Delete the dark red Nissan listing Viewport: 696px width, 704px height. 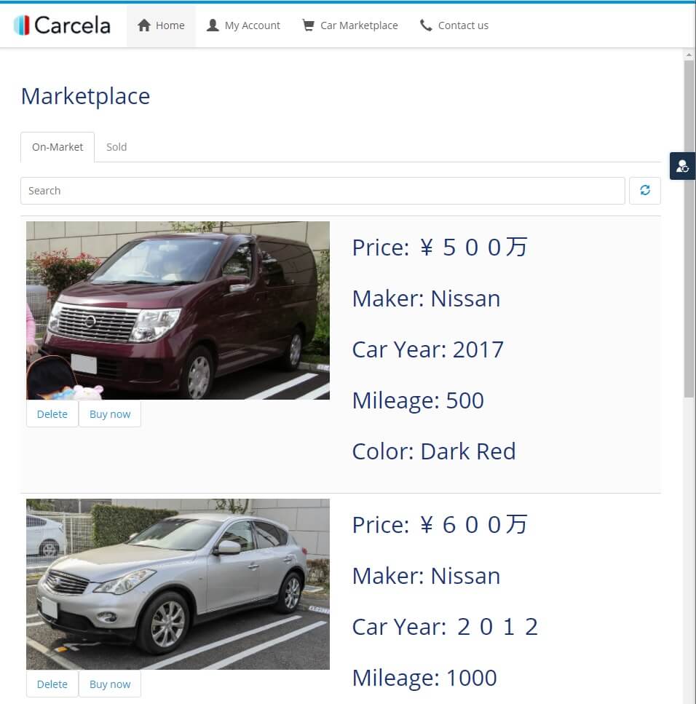click(x=52, y=414)
